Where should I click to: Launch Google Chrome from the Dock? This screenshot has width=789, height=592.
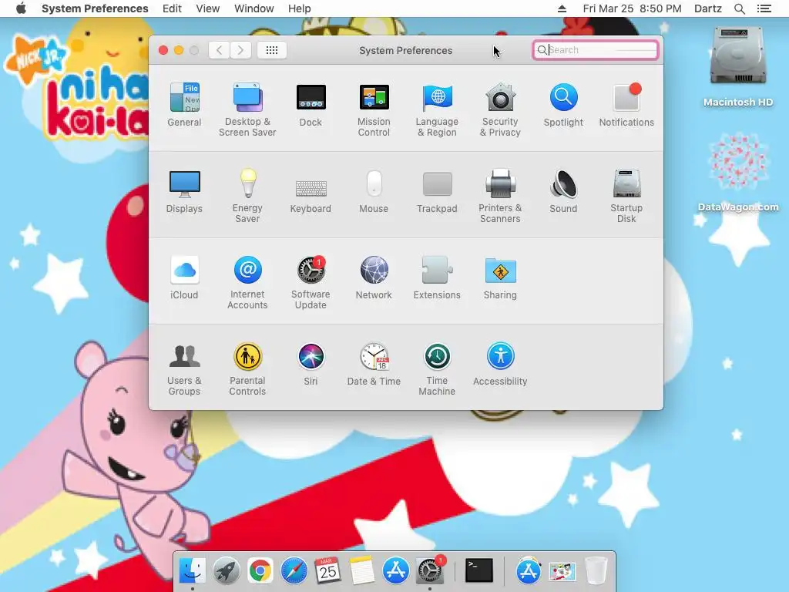(260, 570)
